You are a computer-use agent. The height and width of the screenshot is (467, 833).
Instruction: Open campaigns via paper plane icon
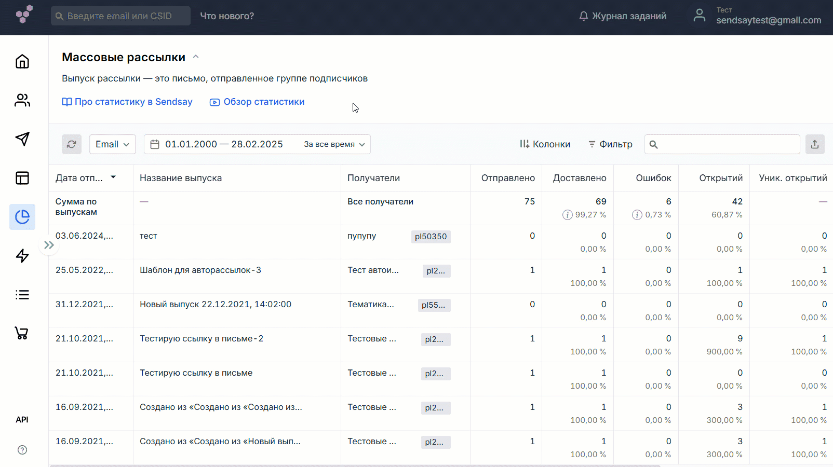[x=22, y=139]
